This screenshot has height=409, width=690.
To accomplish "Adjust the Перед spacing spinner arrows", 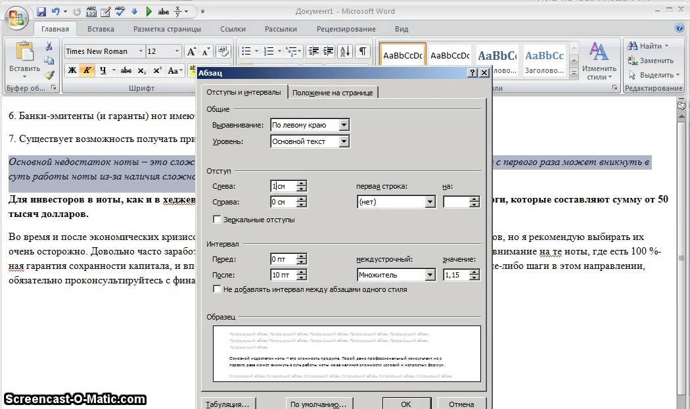I will [x=302, y=259].
